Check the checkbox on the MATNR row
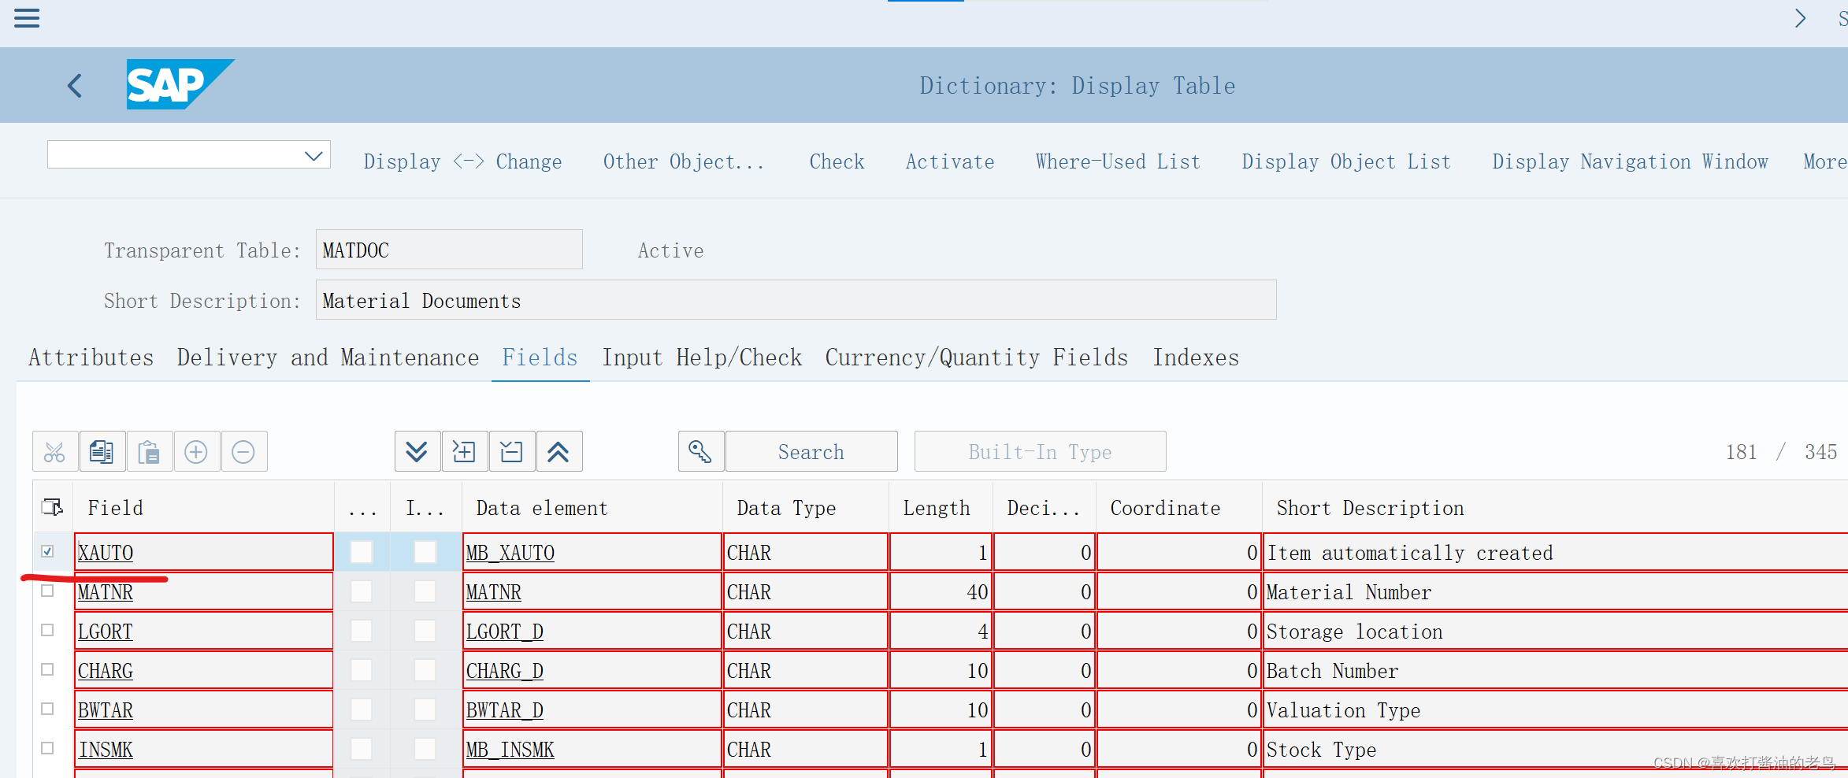Image resolution: width=1848 pixels, height=778 pixels. [x=47, y=591]
